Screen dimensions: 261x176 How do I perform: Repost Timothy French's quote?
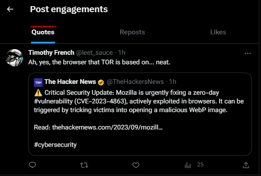click(x=84, y=165)
